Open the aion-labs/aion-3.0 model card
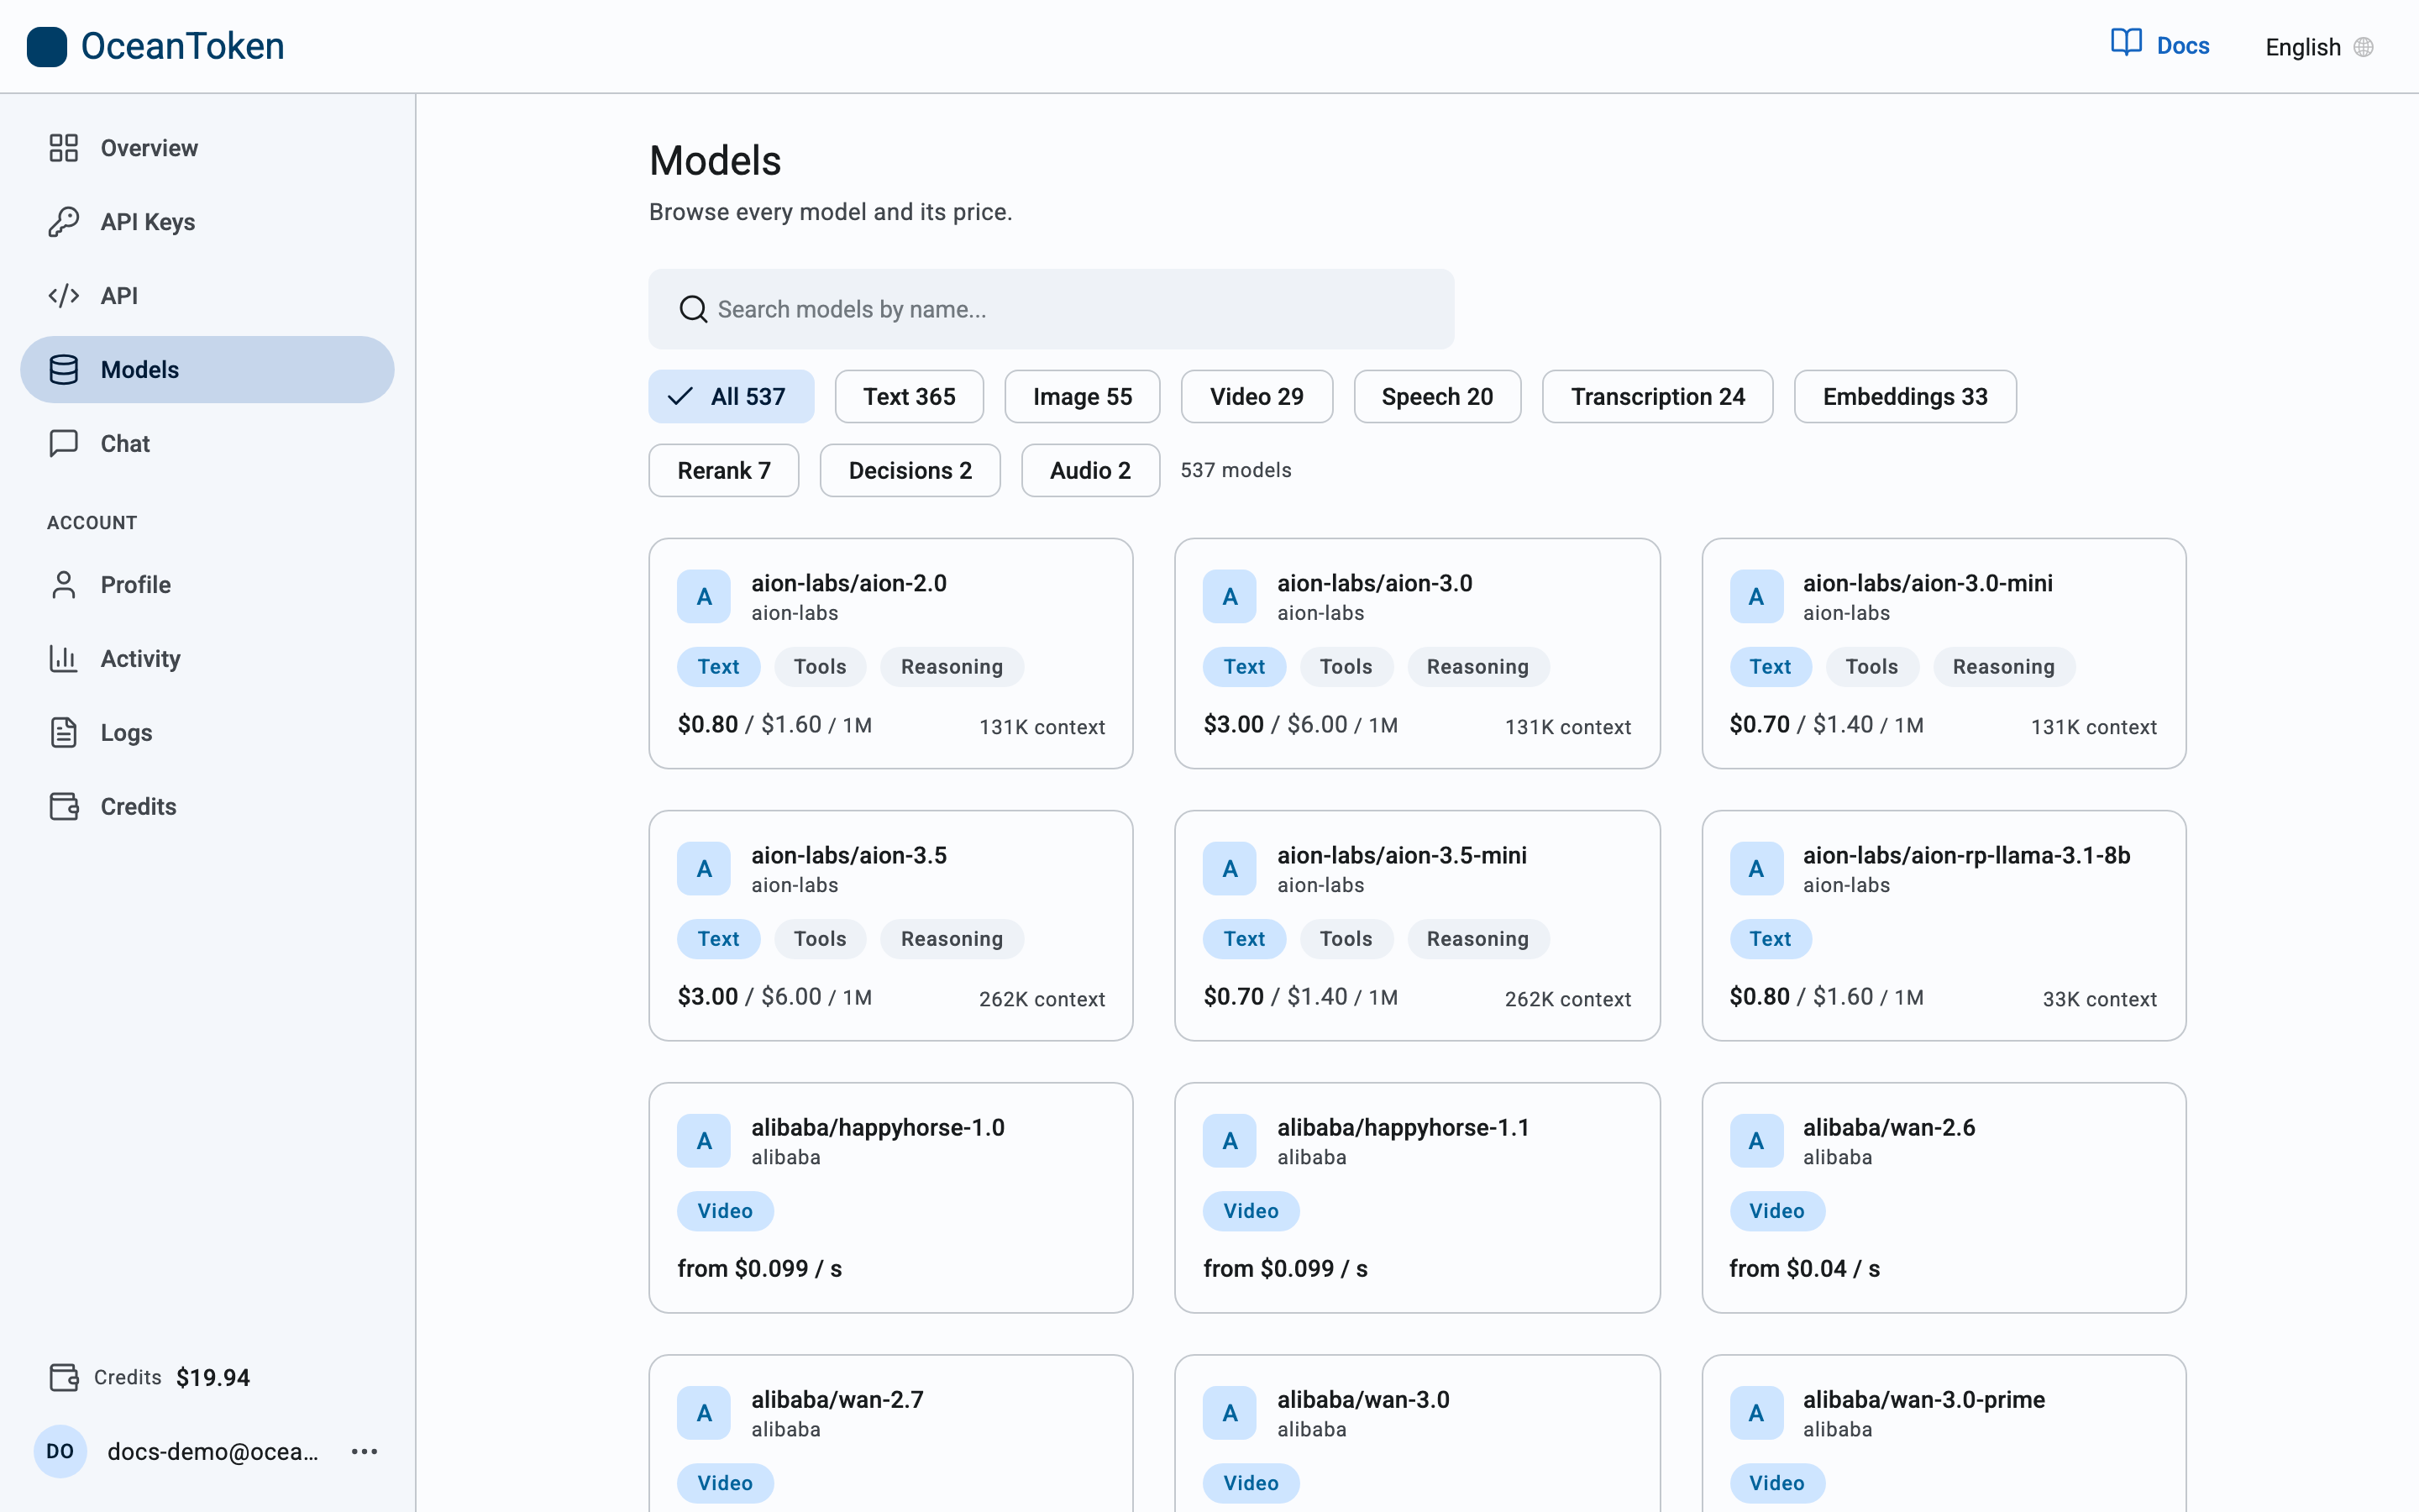 pyautogui.click(x=1416, y=654)
